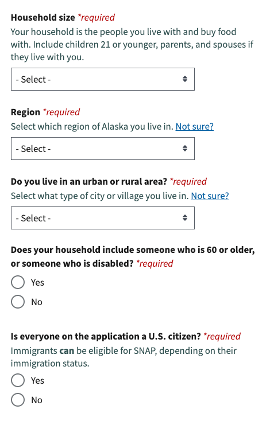Click the 'Is everyone on the application a U.S. citizen?' heading
This screenshot has height=425, width=270.
point(106,336)
